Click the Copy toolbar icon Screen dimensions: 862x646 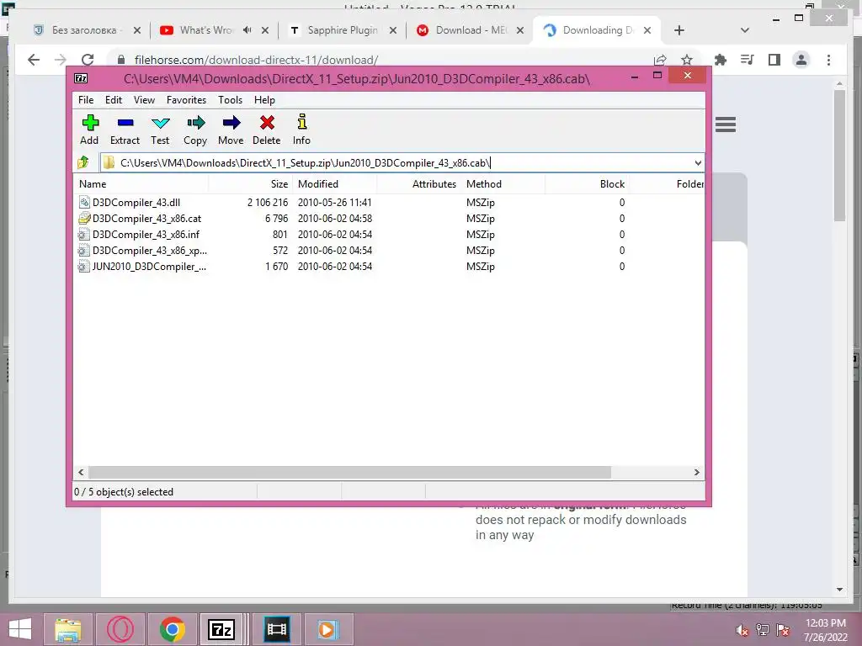pyautogui.click(x=195, y=130)
